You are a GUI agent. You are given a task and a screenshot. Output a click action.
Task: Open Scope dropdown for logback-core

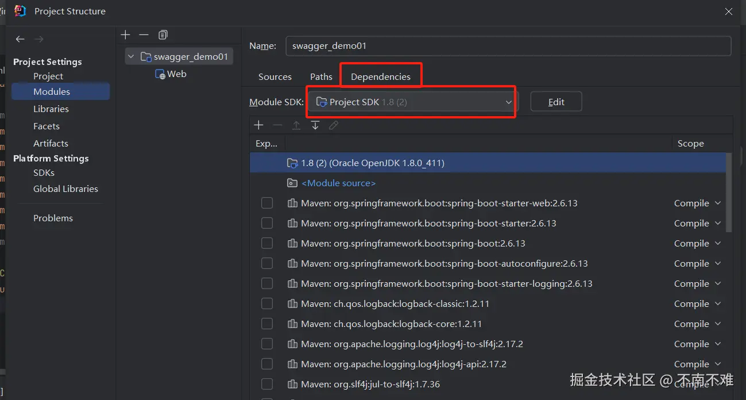coord(698,324)
